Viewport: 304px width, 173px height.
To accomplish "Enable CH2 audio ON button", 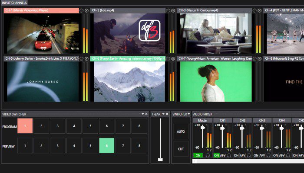I will pos(236,155).
